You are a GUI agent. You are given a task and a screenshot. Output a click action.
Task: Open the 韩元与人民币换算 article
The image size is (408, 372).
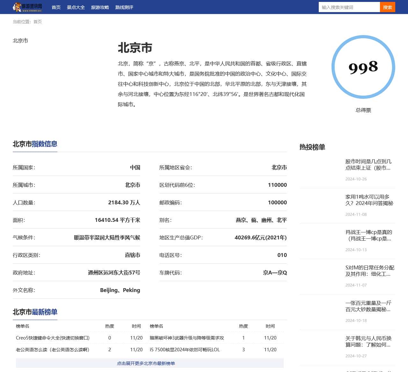pos(368,341)
